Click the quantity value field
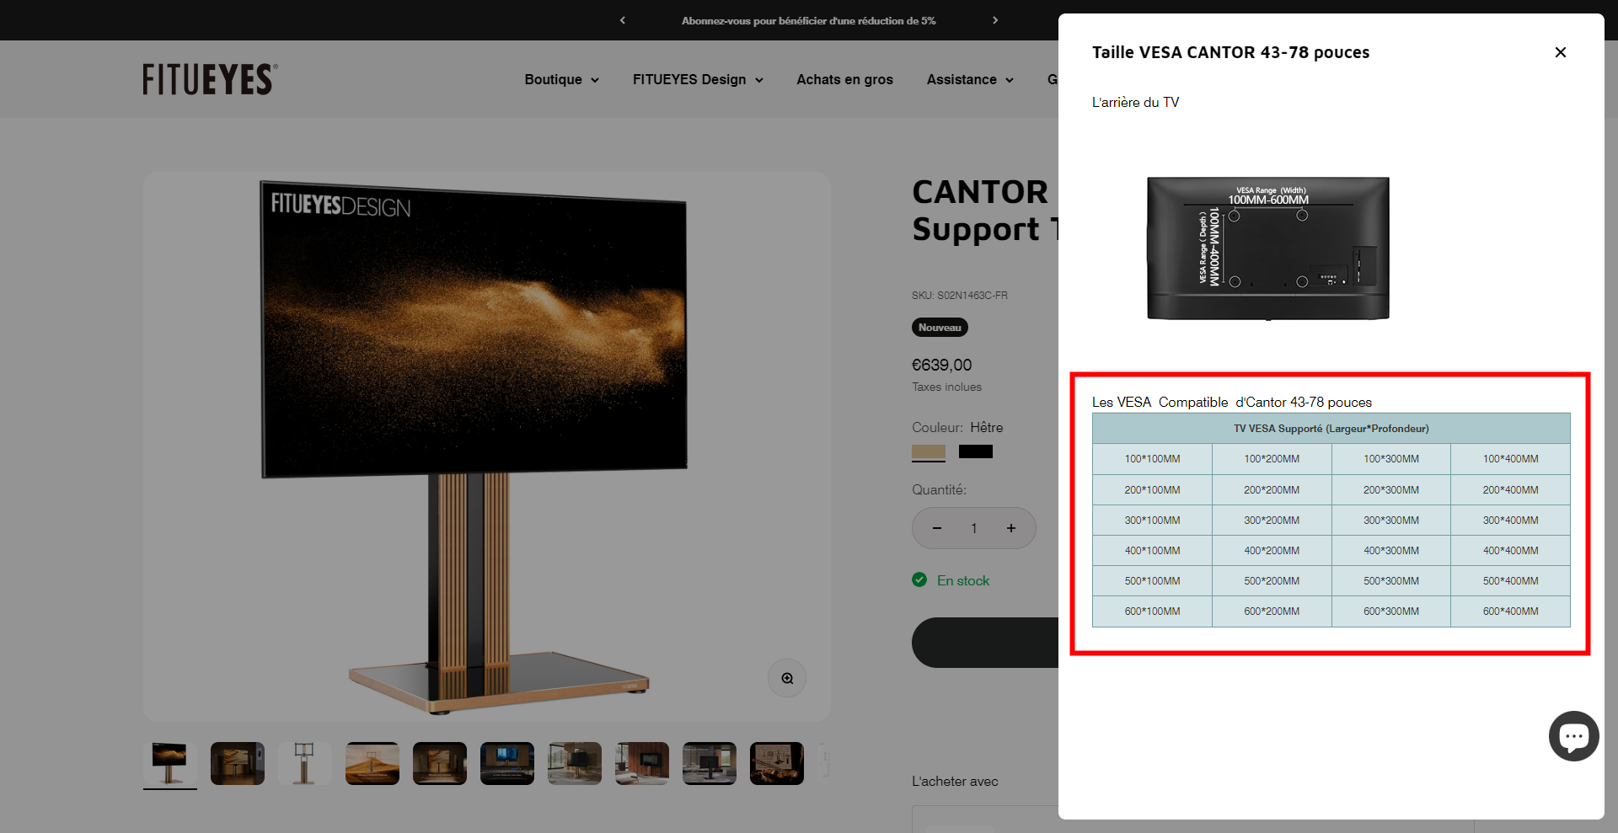1618x833 pixels. [973, 528]
